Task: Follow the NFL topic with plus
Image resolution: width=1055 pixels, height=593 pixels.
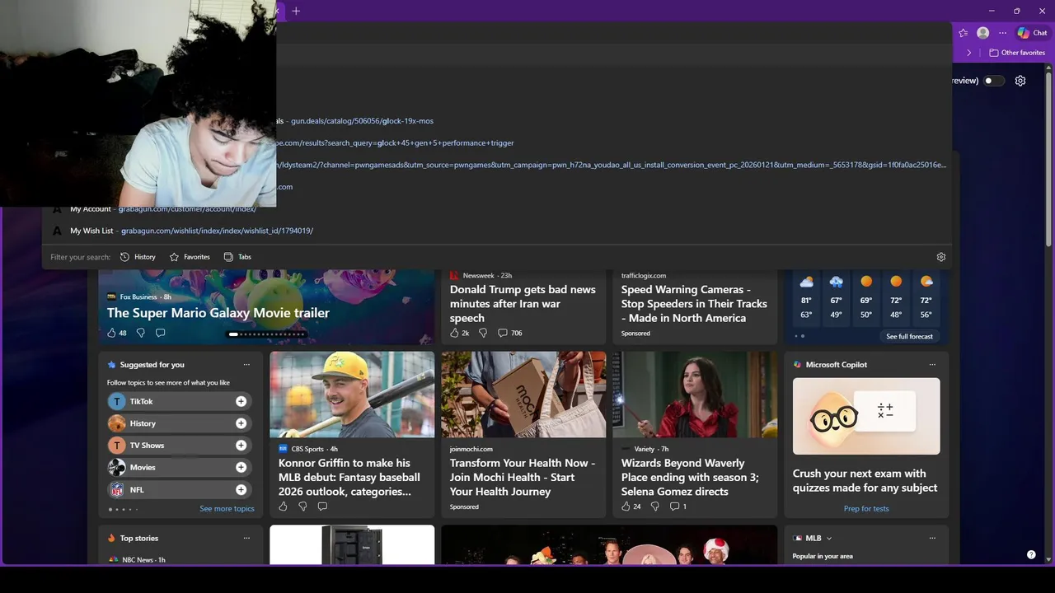Action: (x=241, y=489)
